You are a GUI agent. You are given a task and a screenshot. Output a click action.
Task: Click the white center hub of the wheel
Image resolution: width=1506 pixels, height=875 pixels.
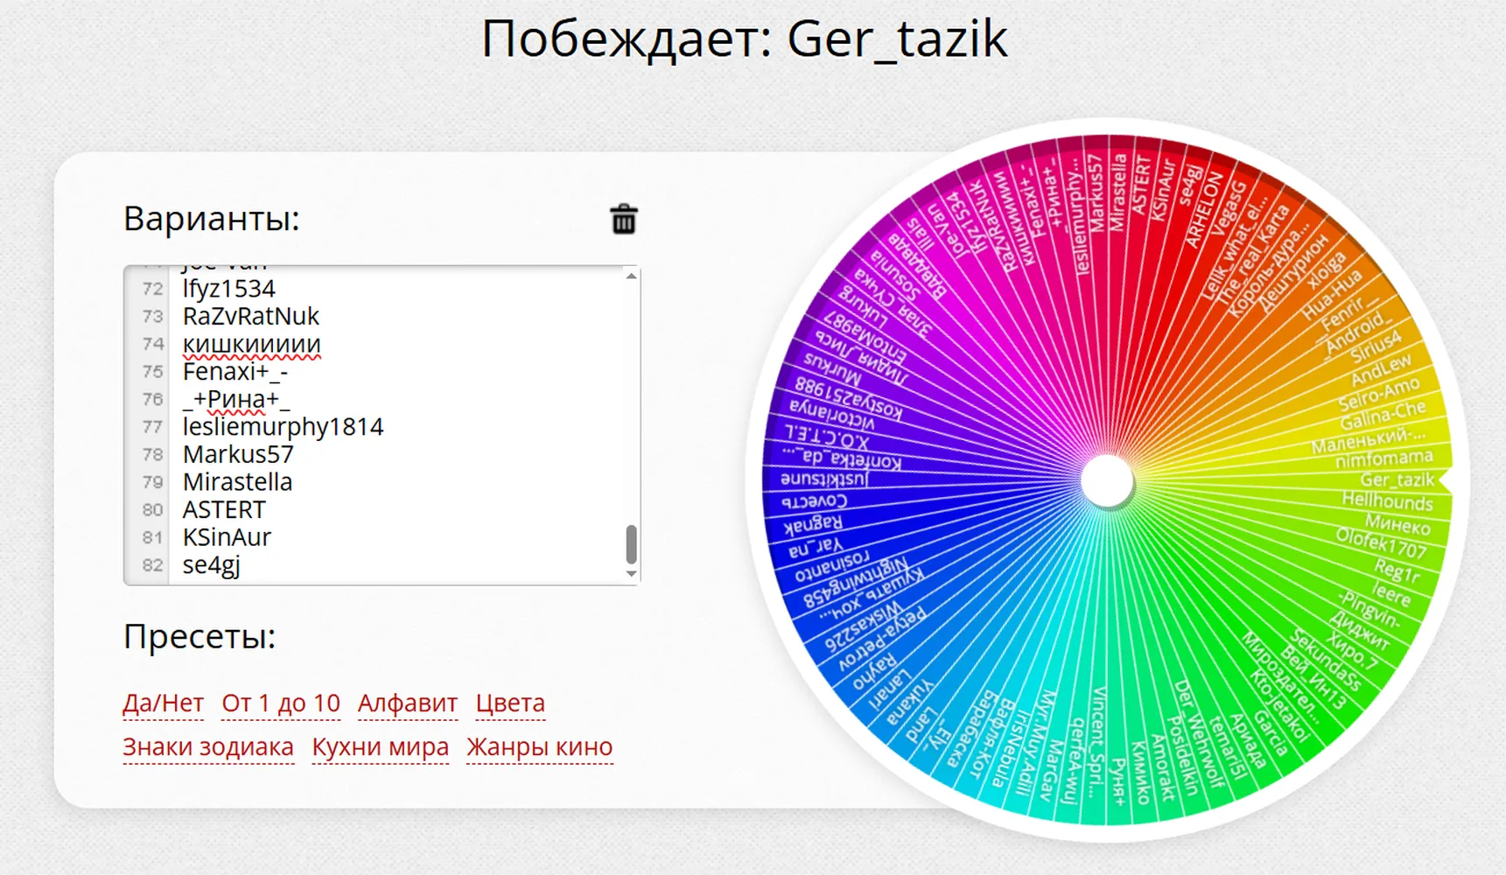(1107, 480)
